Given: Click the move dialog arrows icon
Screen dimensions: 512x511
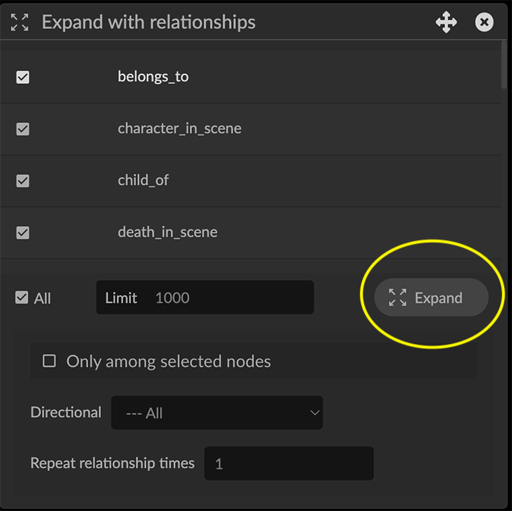Looking at the screenshot, I should tap(446, 23).
